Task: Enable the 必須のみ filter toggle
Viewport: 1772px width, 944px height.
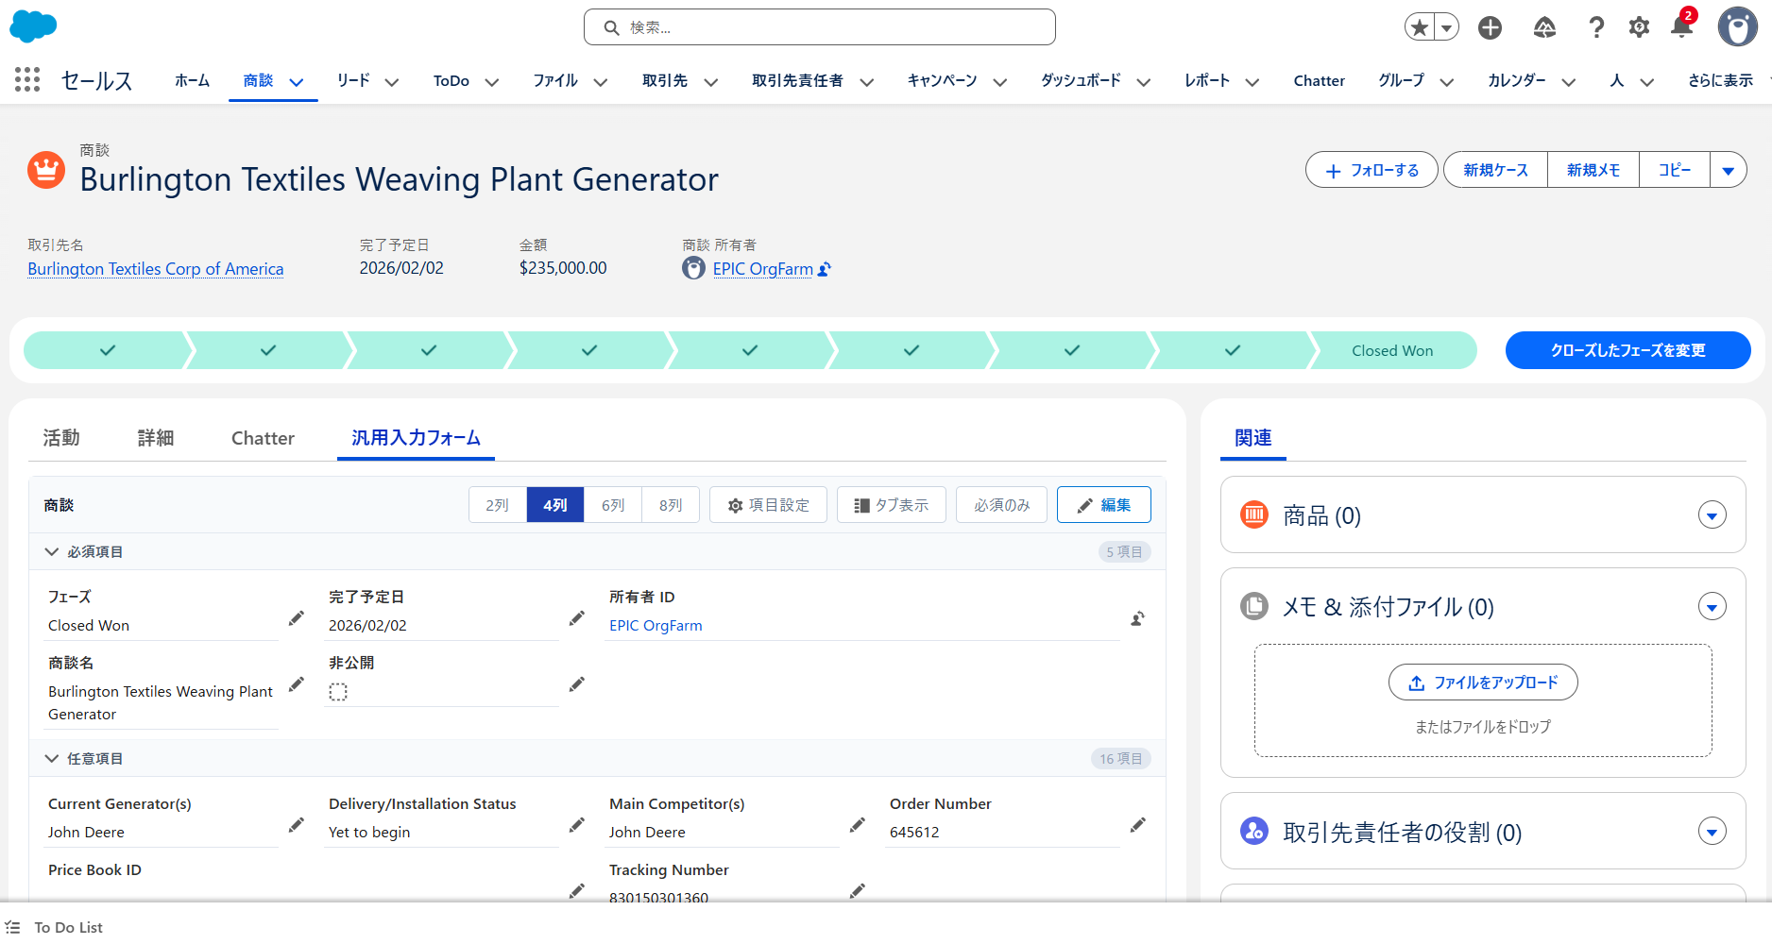Action: pos(1001,505)
